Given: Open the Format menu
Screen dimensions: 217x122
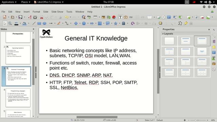Looking at the screenshot, I should click(36, 12).
